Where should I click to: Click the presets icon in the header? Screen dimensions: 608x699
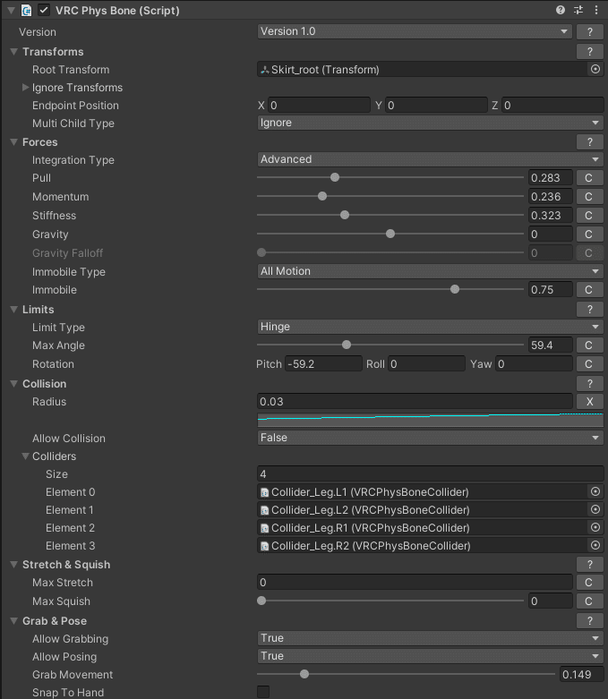point(578,11)
